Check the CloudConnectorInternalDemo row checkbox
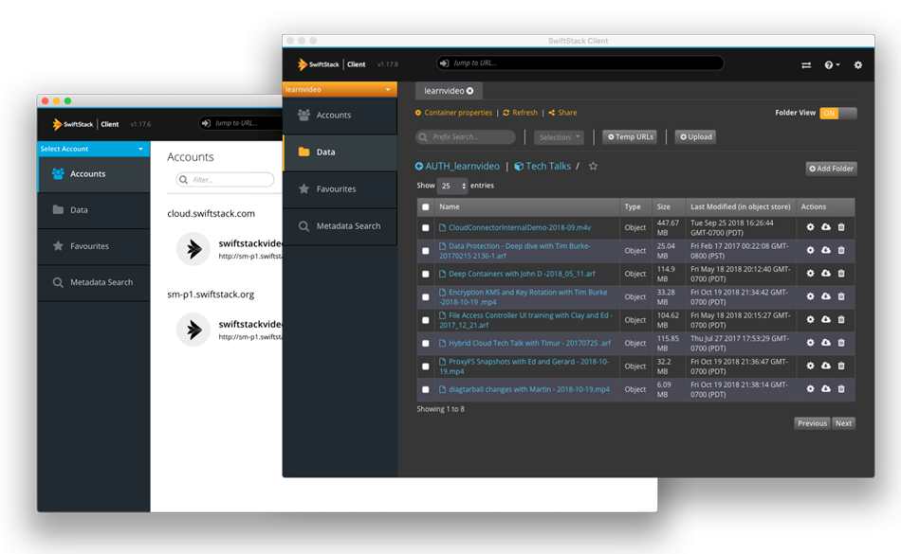The width and height of the screenshot is (901, 554). 425,227
